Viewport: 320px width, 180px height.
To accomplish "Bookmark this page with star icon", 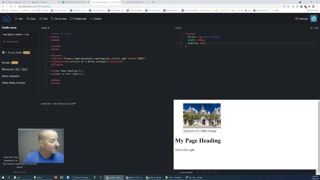I will (x=288, y=6).
